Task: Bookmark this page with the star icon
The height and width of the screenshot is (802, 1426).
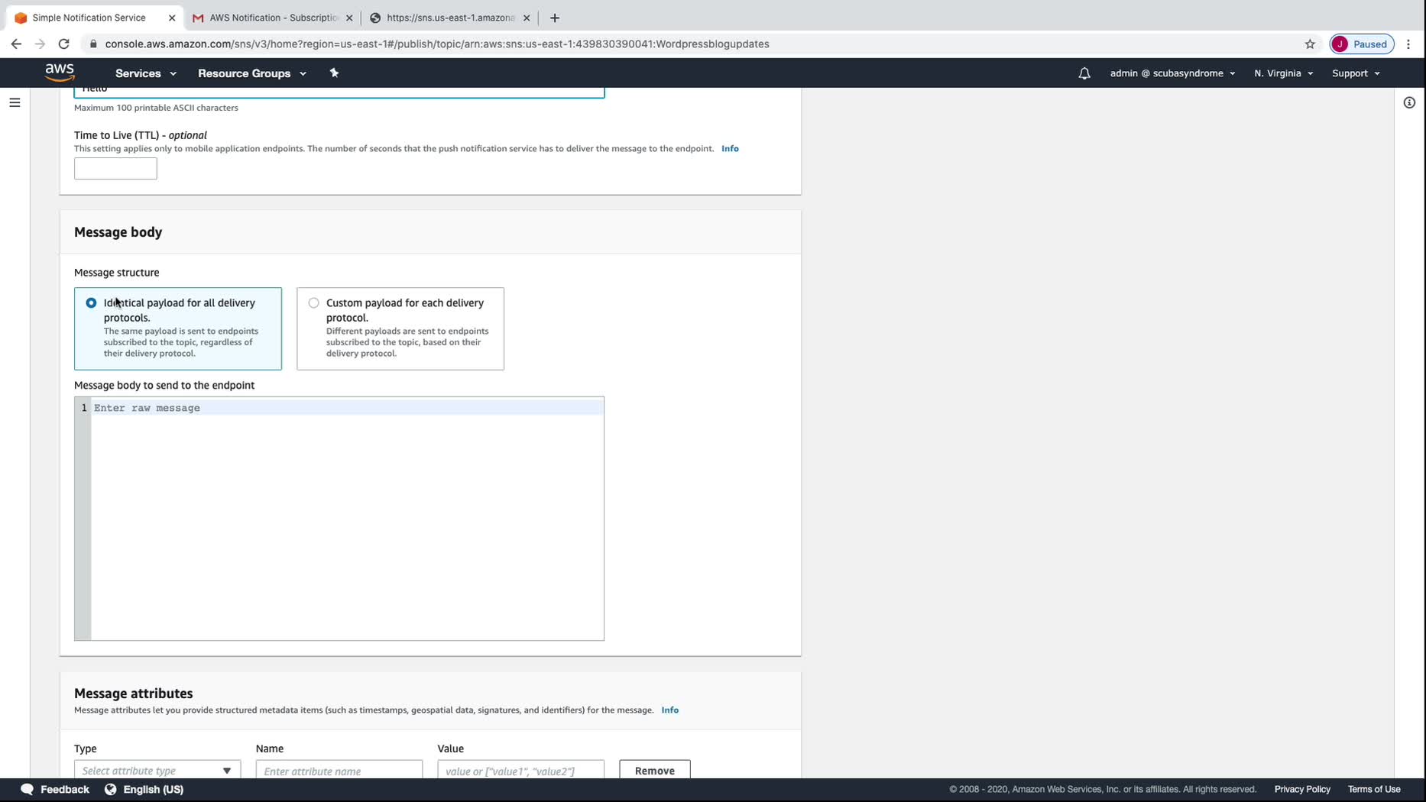Action: pos(1310,44)
